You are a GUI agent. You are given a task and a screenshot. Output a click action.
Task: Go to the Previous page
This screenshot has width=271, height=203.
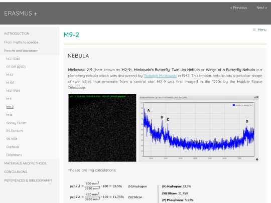238,8
